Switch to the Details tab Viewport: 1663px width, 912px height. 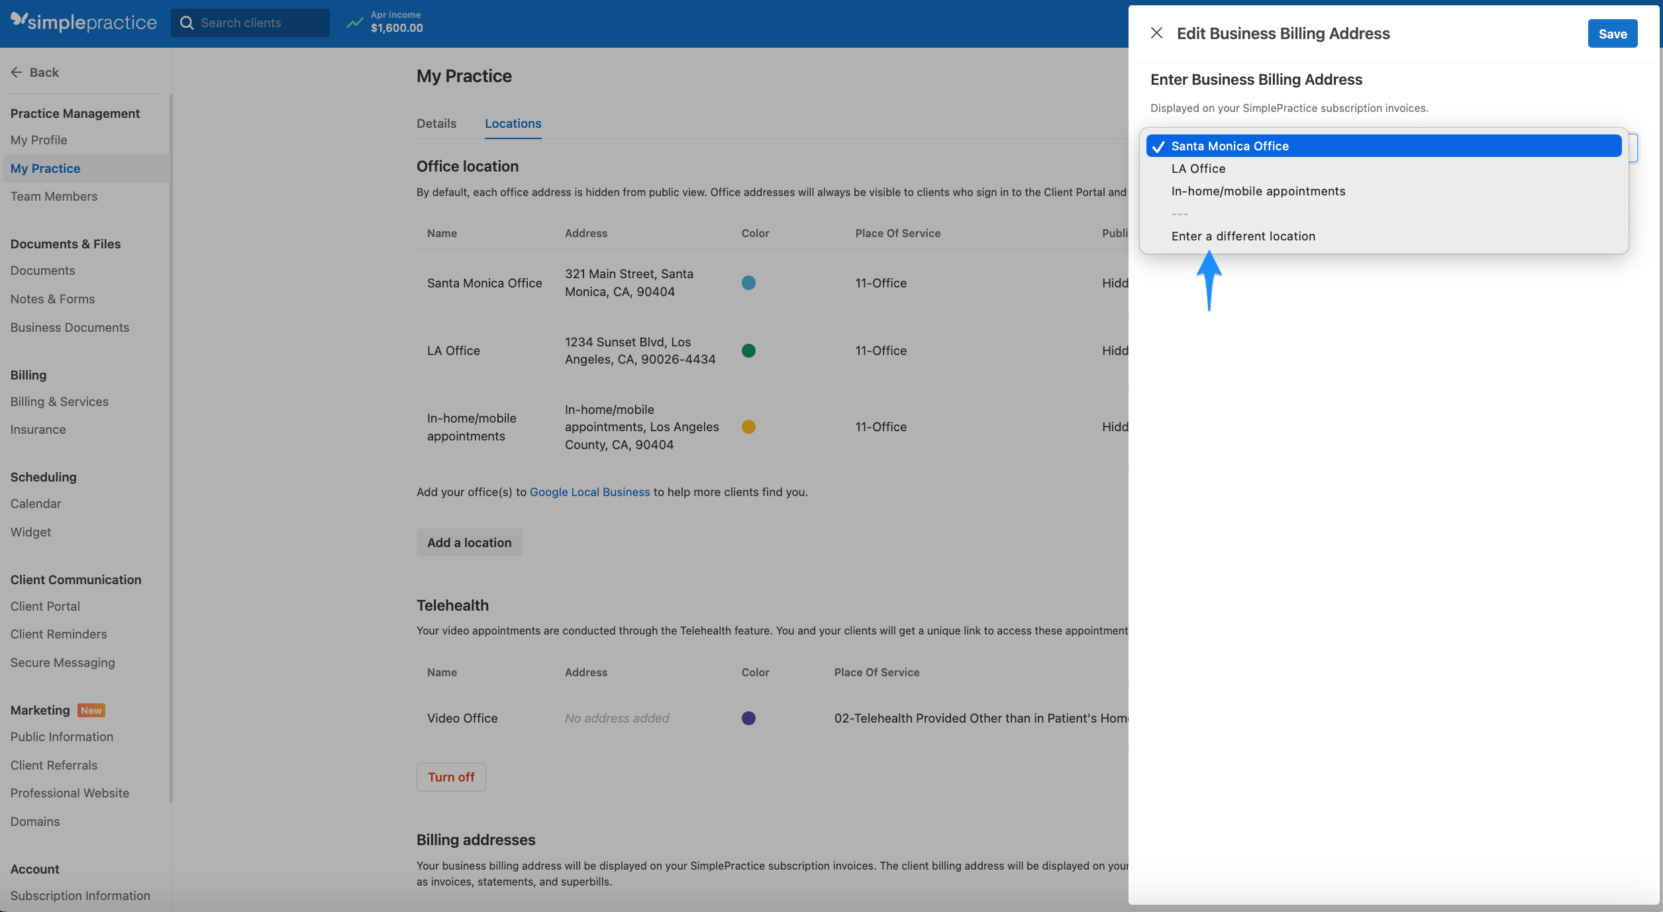(436, 123)
